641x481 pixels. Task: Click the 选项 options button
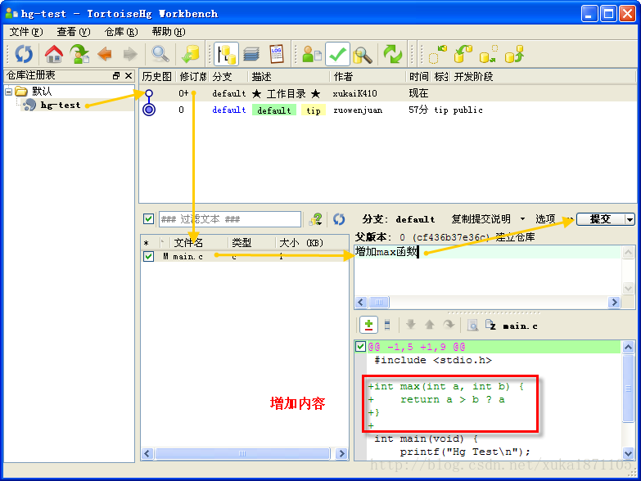click(x=545, y=219)
